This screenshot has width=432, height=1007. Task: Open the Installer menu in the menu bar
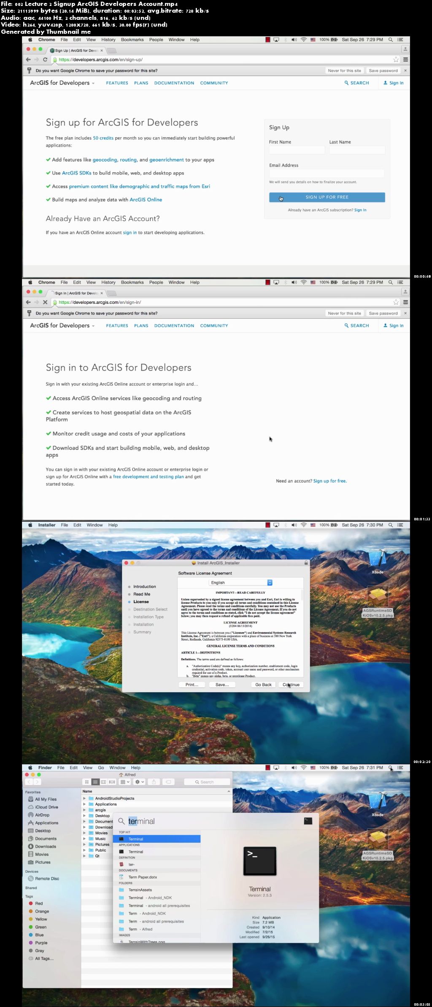[x=47, y=525]
